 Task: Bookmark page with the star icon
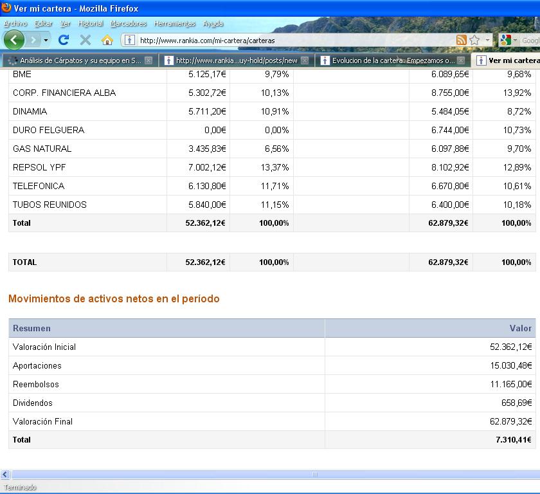(x=474, y=40)
